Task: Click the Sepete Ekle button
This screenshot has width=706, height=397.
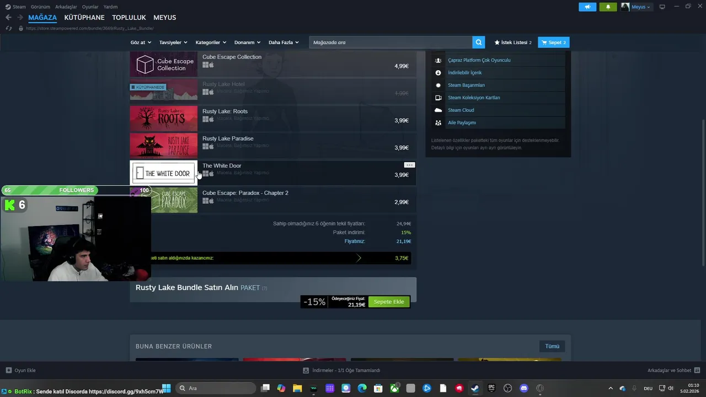Action: click(x=389, y=302)
